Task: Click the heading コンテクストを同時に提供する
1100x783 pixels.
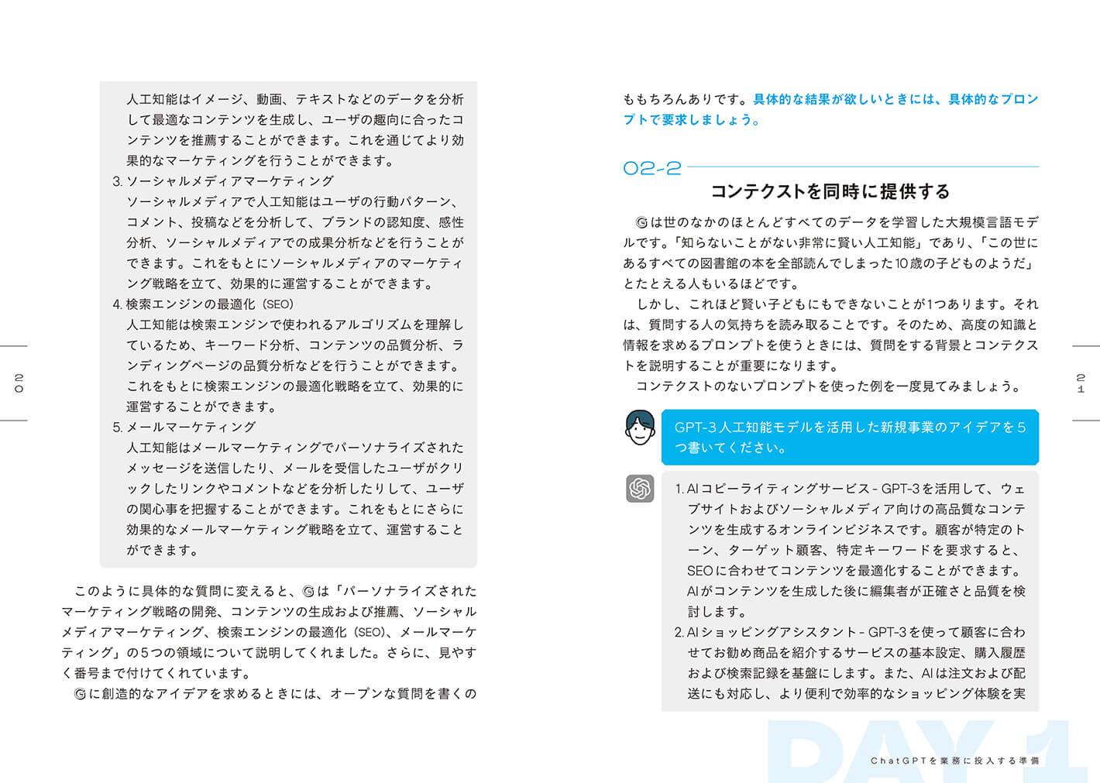Action: (x=830, y=191)
